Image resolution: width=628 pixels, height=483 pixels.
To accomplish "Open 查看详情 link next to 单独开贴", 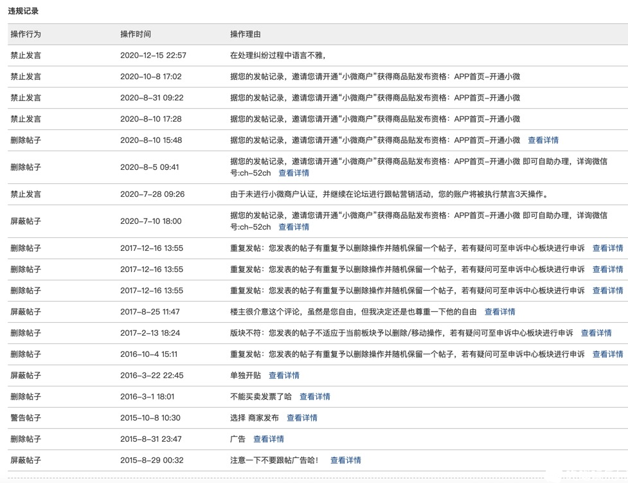I will click(284, 376).
